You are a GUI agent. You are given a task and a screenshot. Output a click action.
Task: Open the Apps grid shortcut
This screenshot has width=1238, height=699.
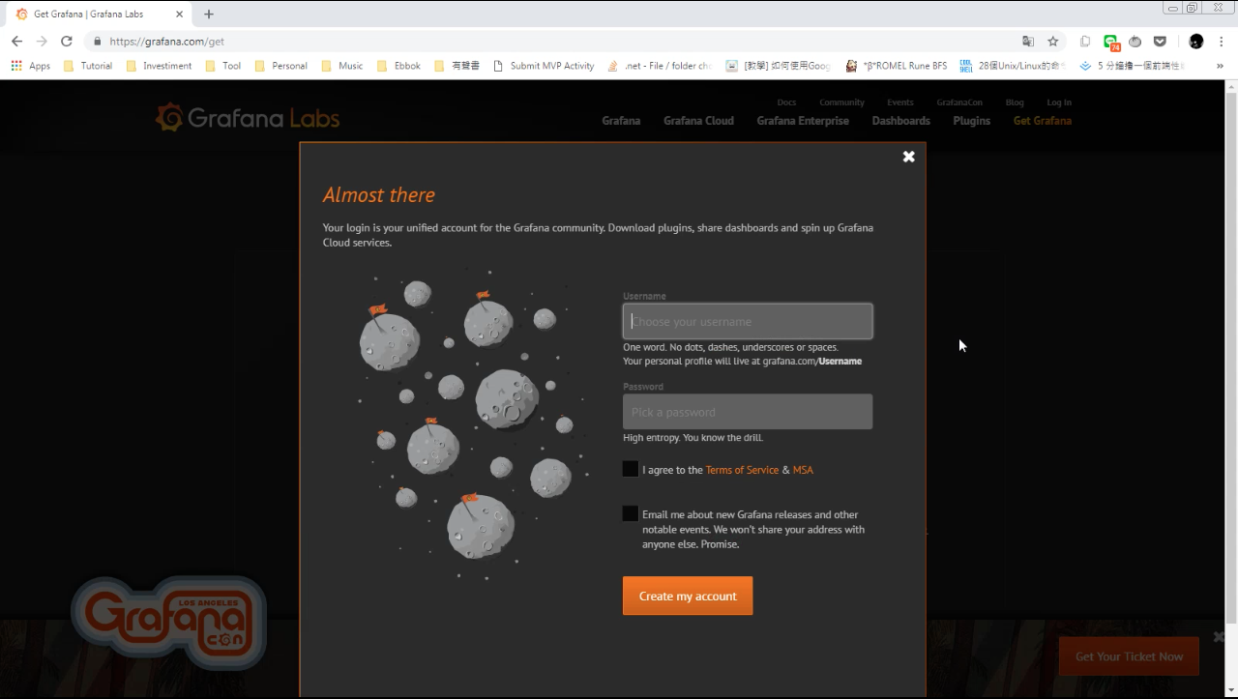tap(30, 66)
